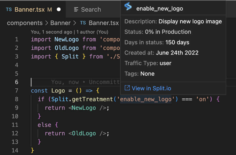Open the Banner folder breadcrumb dropdown
This screenshot has width=236, height=155.
tap(61, 23)
